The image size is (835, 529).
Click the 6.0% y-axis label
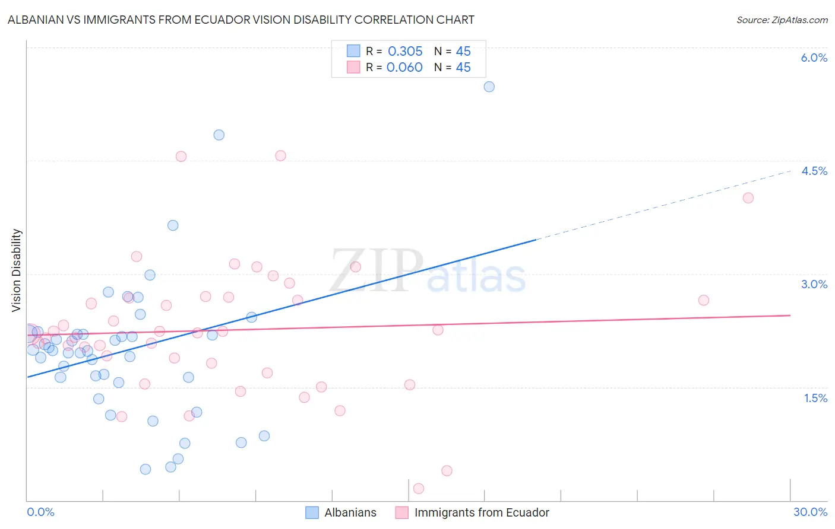click(x=814, y=58)
